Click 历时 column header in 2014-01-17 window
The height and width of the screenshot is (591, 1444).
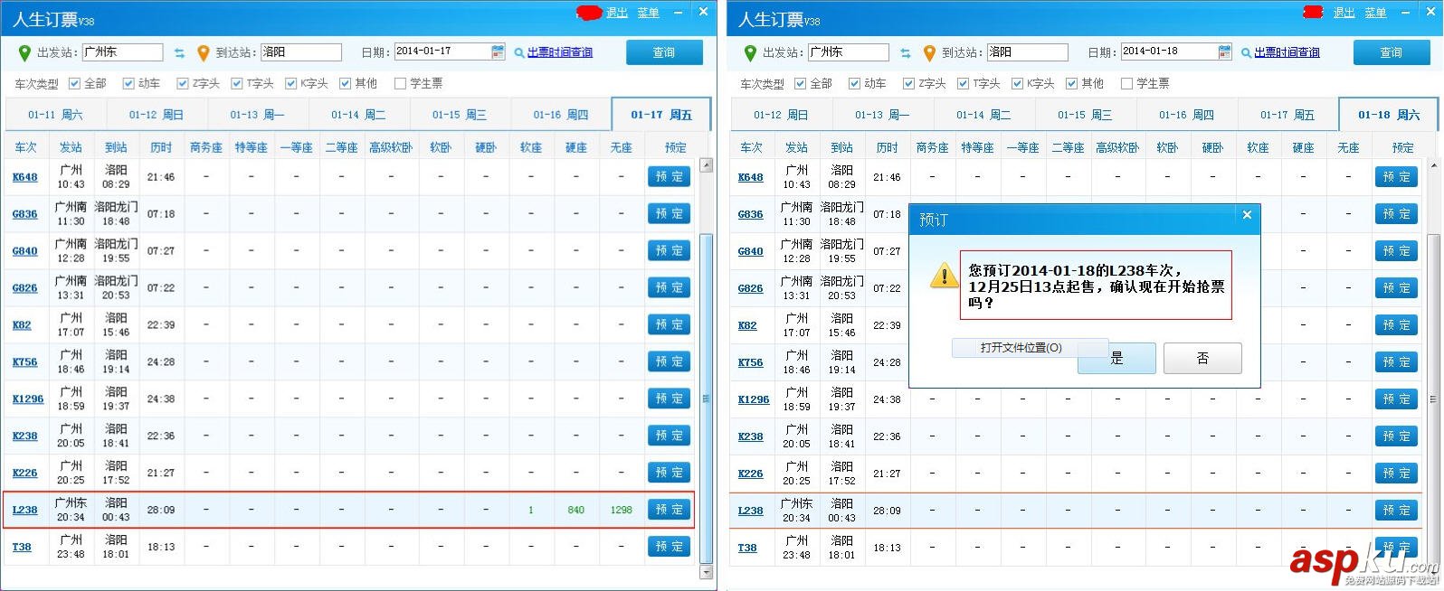(x=161, y=147)
